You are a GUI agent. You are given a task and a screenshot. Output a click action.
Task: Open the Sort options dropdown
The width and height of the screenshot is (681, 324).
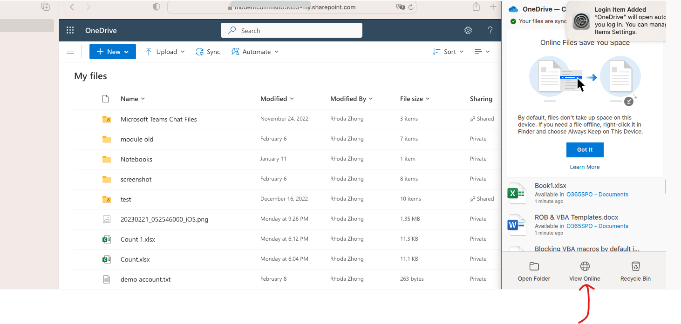pyautogui.click(x=448, y=52)
